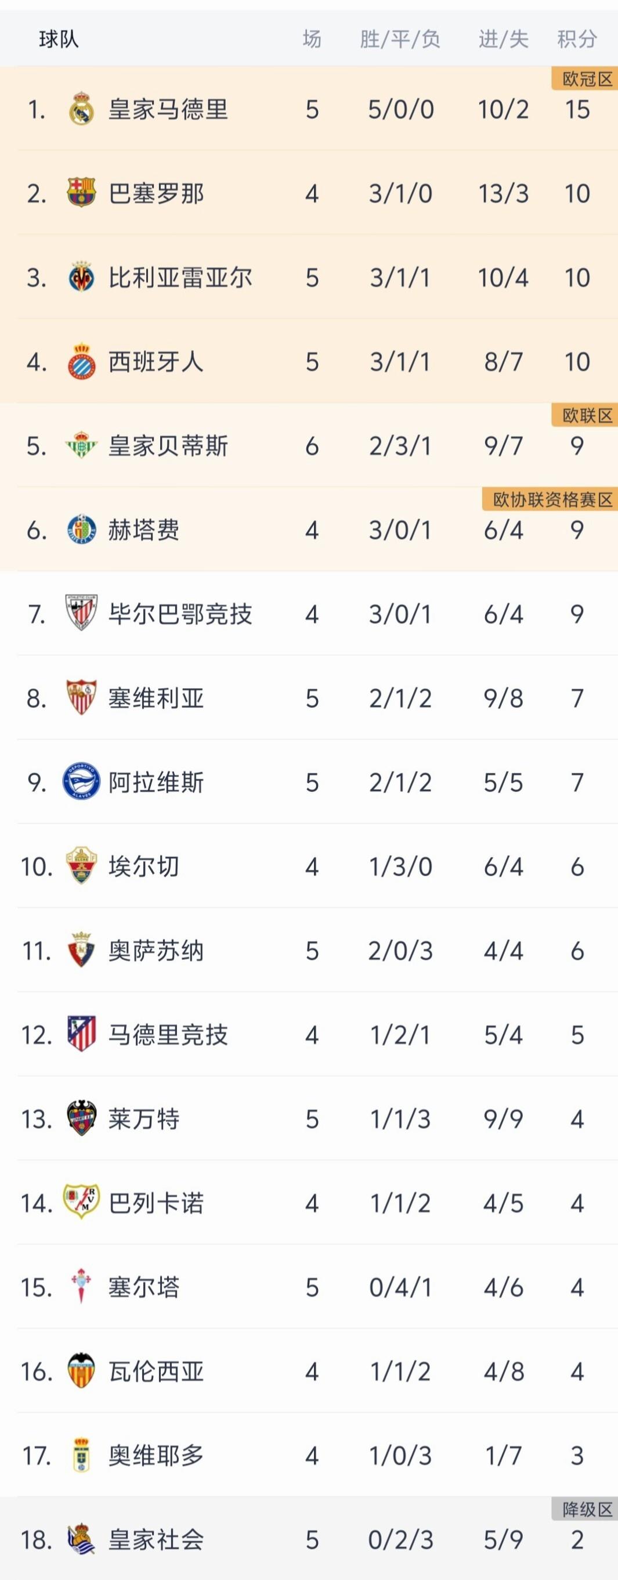Open the Espanyol club logo

click(81, 361)
